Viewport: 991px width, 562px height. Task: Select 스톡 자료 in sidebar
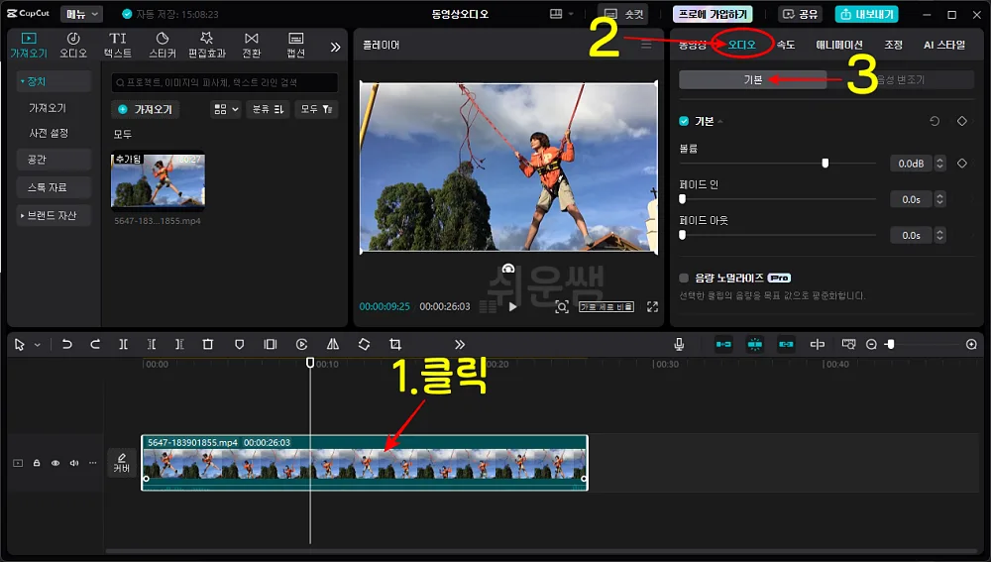pyautogui.click(x=54, y=187)
